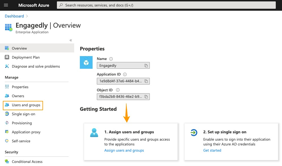
Task: Click Assign users and groups link
Action: (x=124, y=150)
